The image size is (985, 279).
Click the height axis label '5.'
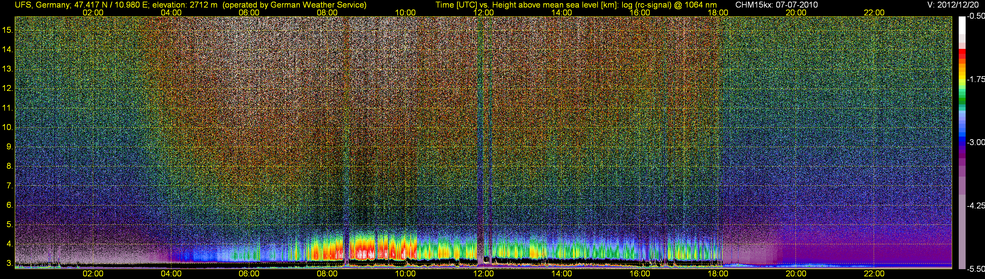(x=10, y=225)
